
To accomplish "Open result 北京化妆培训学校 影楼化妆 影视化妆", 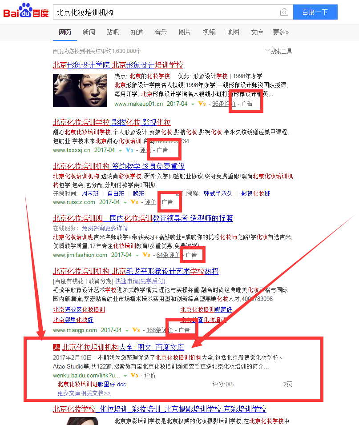I will [x=112, y=122].
